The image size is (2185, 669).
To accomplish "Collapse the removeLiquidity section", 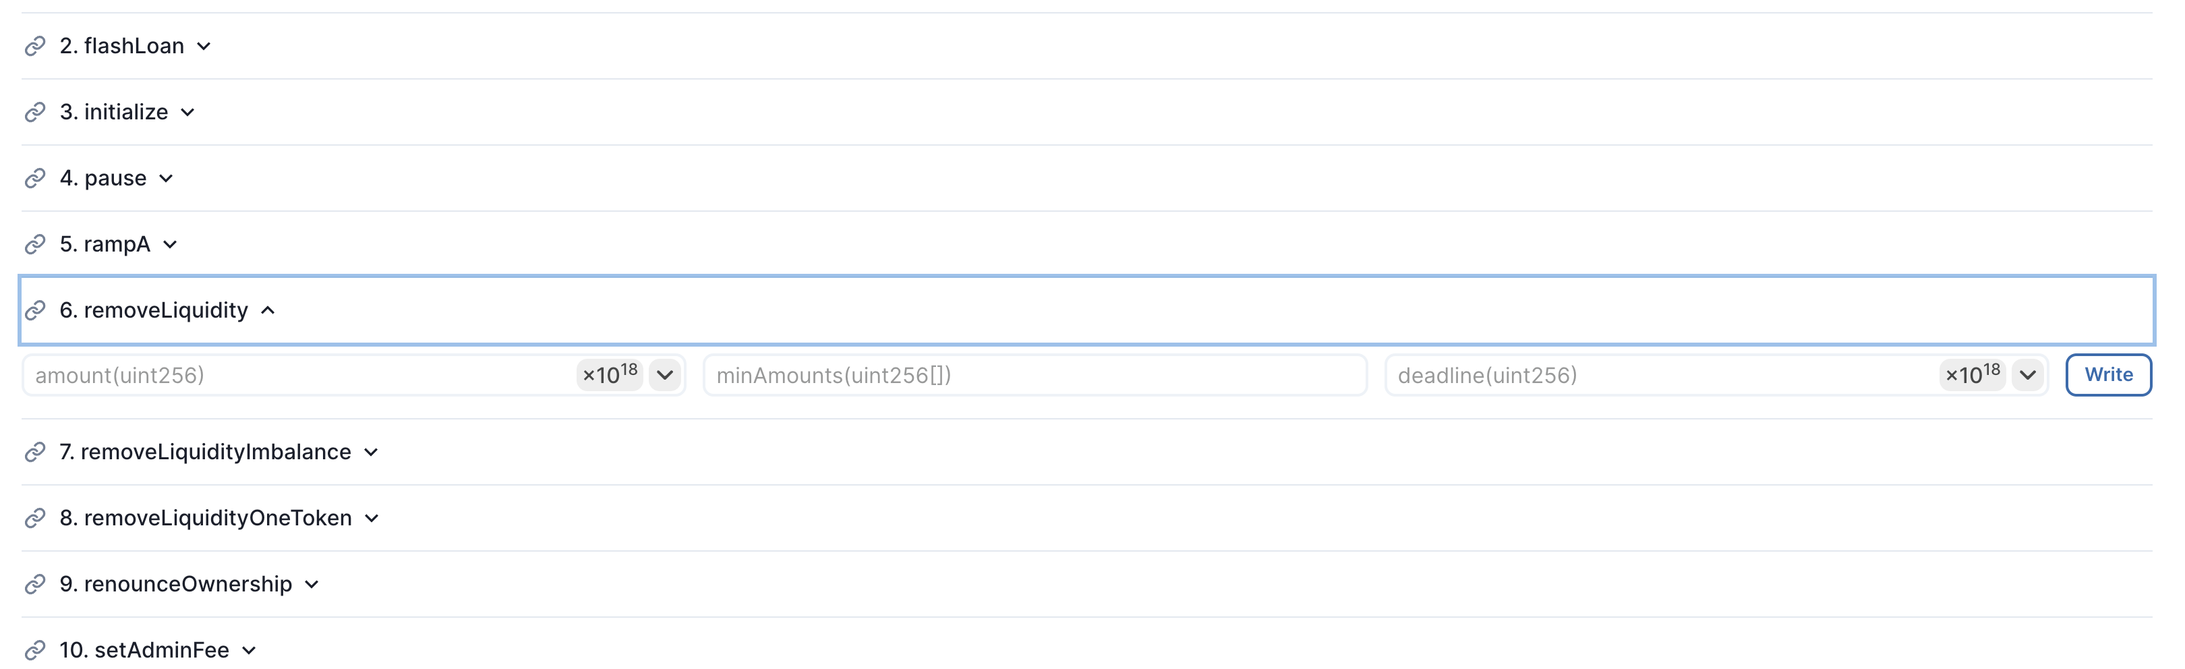I will click(268, 310).
